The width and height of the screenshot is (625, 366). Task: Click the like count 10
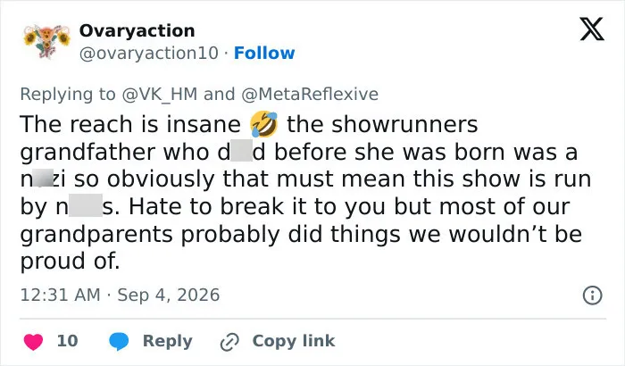coord(67,341)
